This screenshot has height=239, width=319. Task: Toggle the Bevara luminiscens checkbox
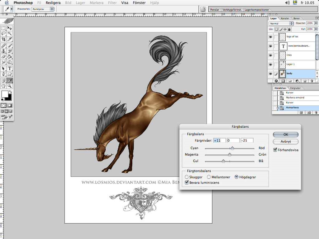[x=187, y=182]
